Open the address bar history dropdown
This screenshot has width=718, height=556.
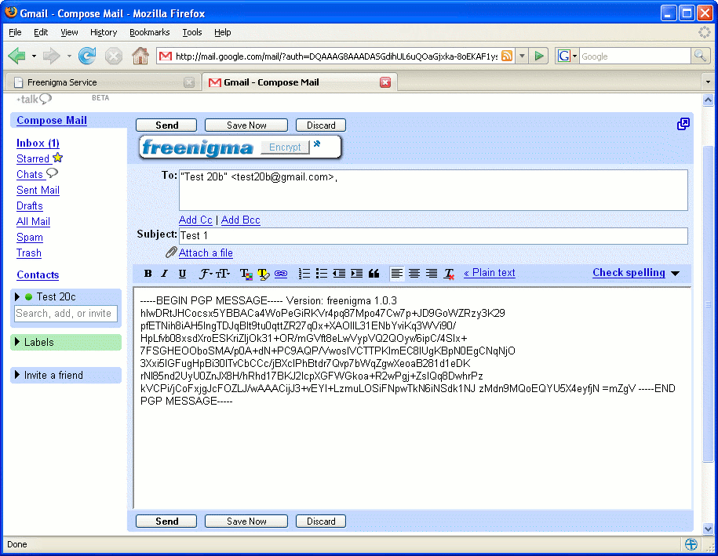pos(522,56)
